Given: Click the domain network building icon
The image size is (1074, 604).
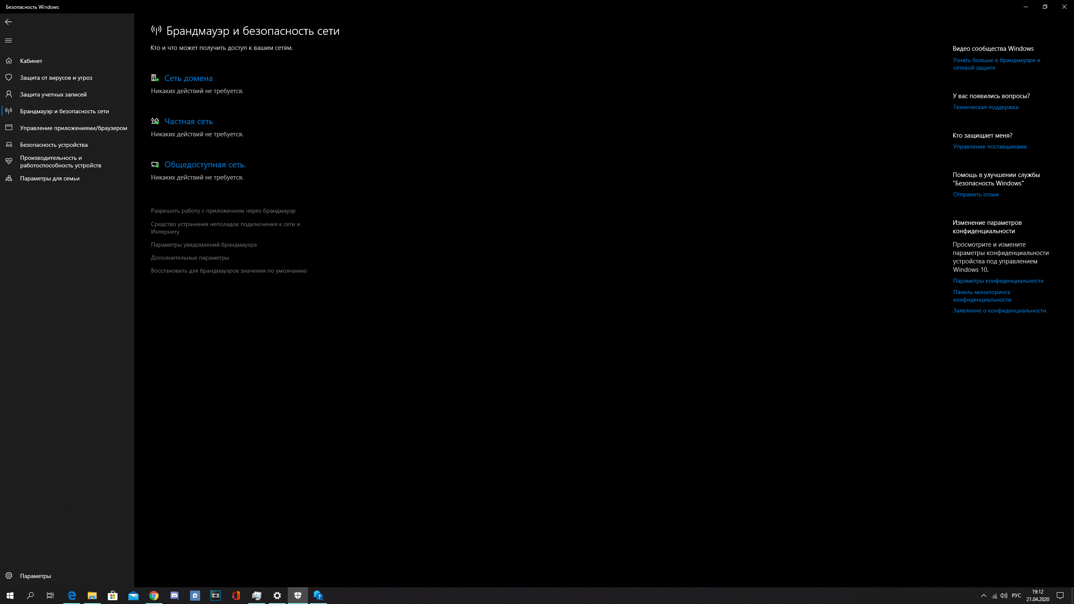Looking at the screenshot, I should [155, 78].
